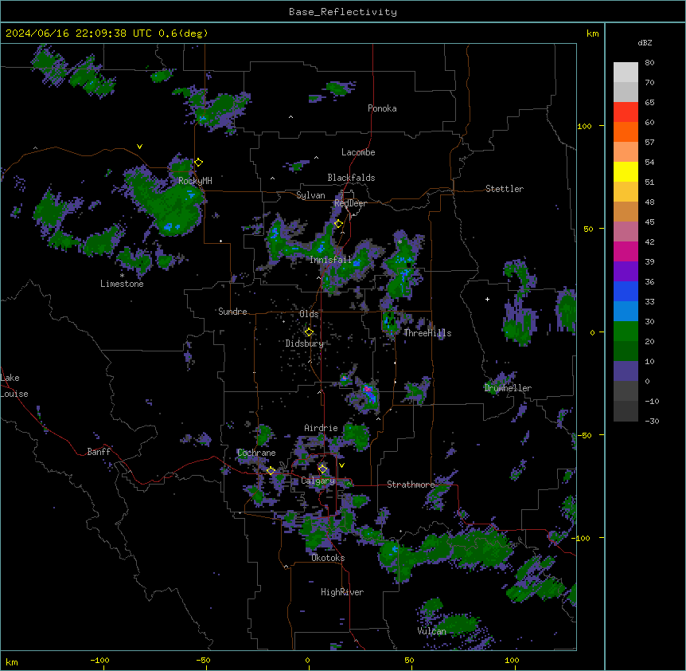
Task: Click the Sundre town label
Action: (x=232, y=312)
